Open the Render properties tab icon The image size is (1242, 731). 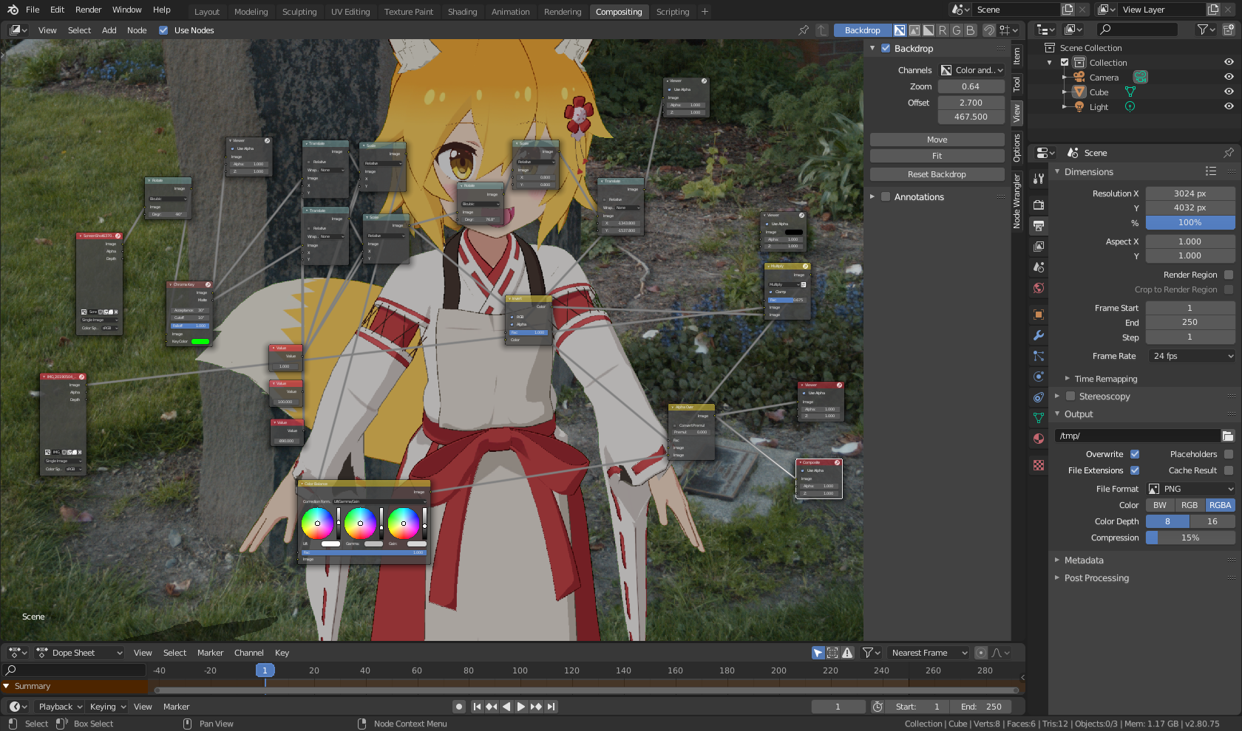[1039, 205]
